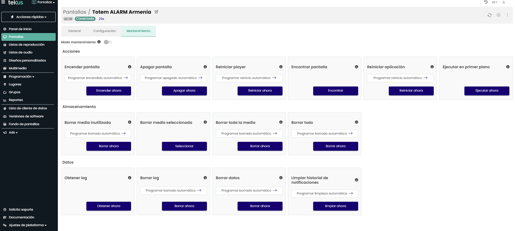Image resolution: width=515 pixels, height=231 pixels.
Task: Expand the Programación sidebar menu
Action: click(22, 77)
